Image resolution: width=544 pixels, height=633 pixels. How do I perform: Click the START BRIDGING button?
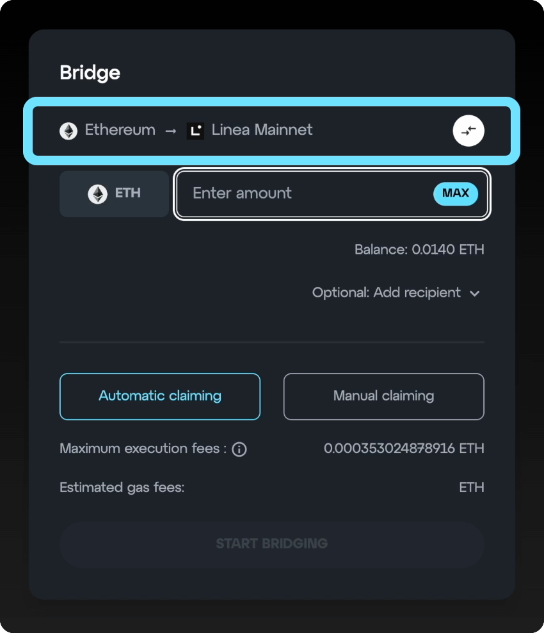pyautogui.click(x=272, y=545)
